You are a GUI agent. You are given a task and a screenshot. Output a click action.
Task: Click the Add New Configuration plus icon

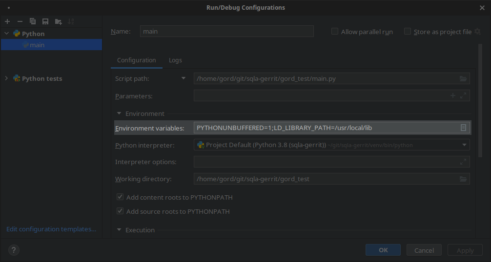(x=7, y=21)
